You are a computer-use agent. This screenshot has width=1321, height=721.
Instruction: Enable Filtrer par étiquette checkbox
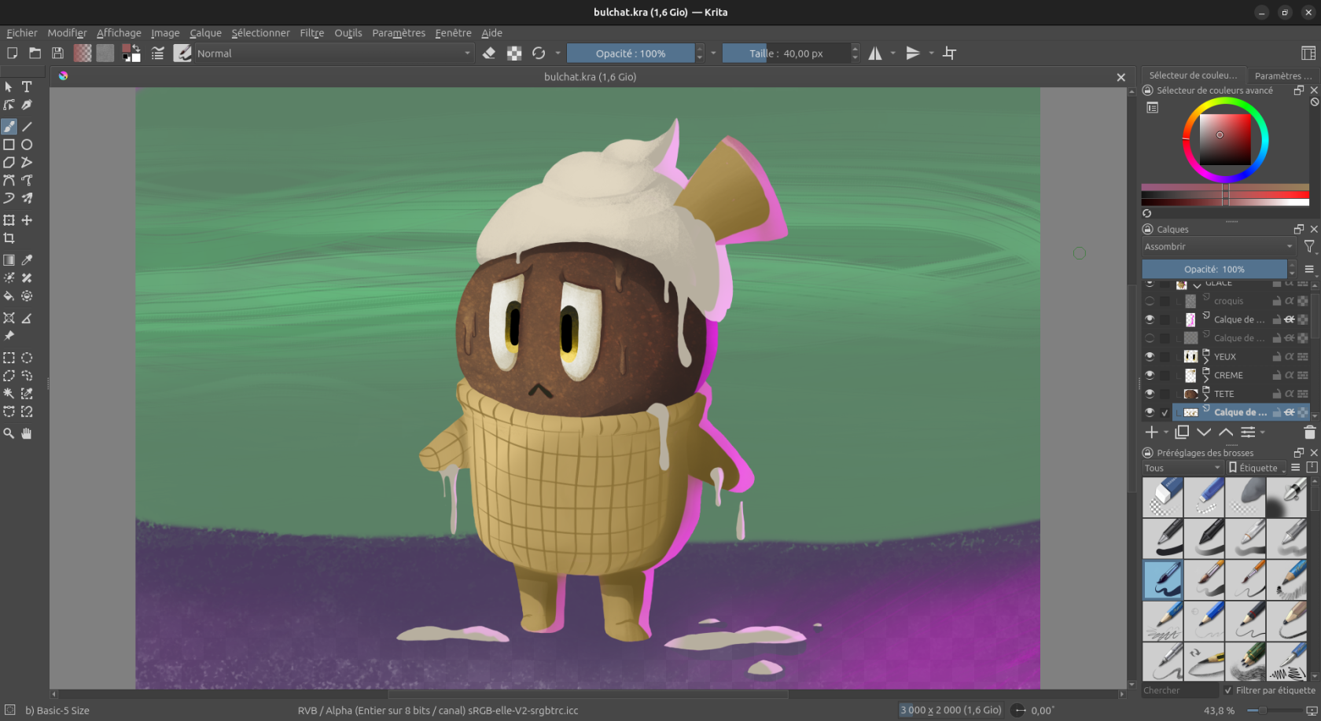point(1228,690)
